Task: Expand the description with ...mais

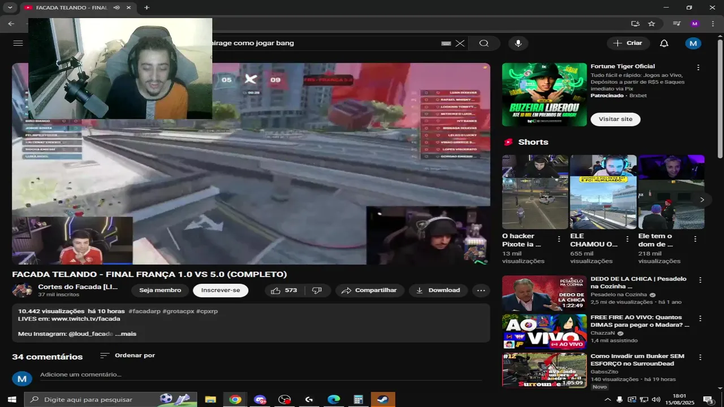Action: click(126, 334)
